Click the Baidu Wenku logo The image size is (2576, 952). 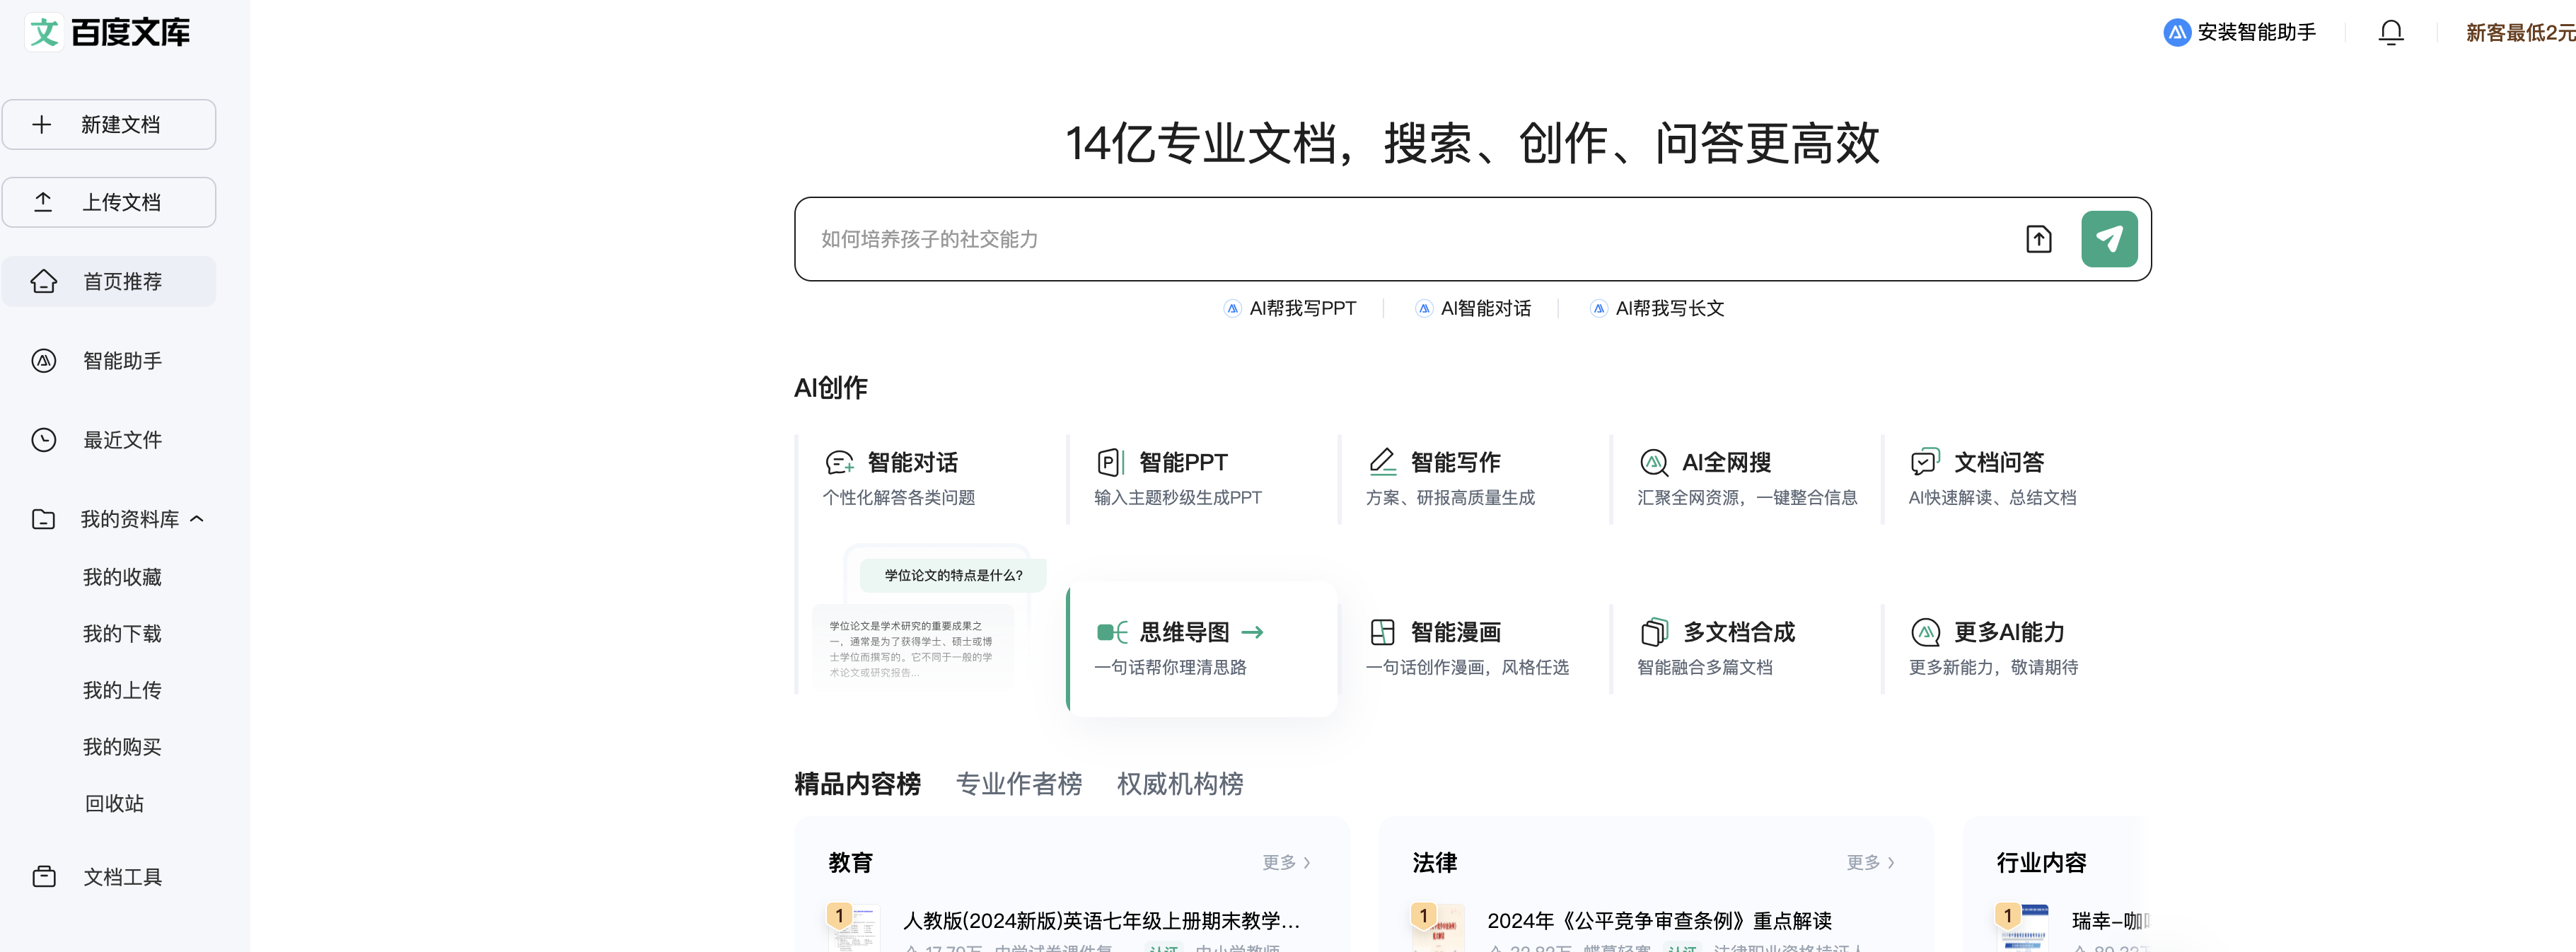(108, 32)
